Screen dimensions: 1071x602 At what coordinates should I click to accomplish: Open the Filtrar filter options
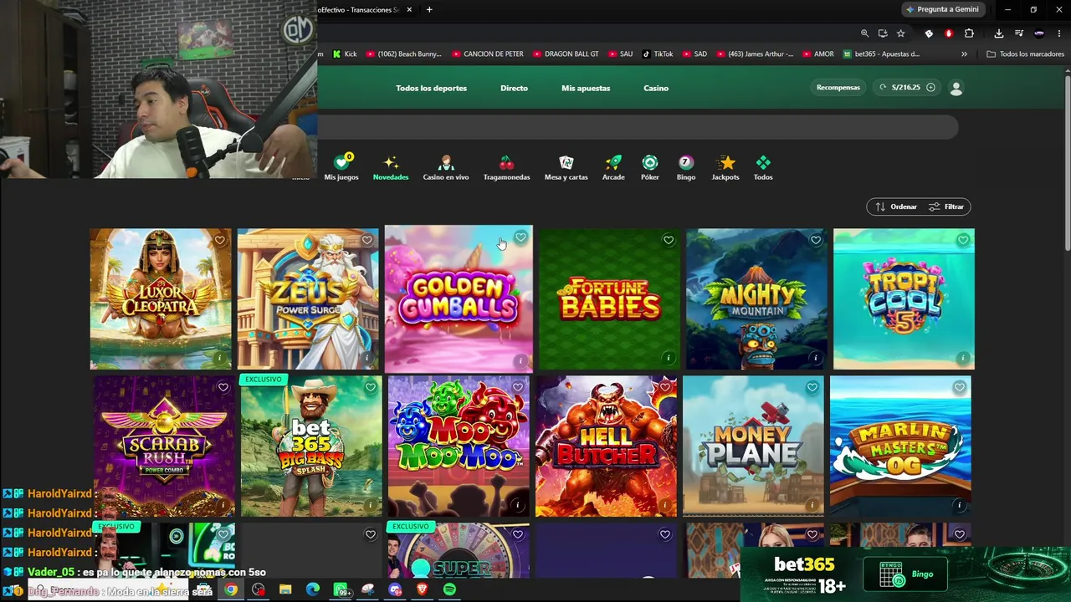tap(946, 207)
